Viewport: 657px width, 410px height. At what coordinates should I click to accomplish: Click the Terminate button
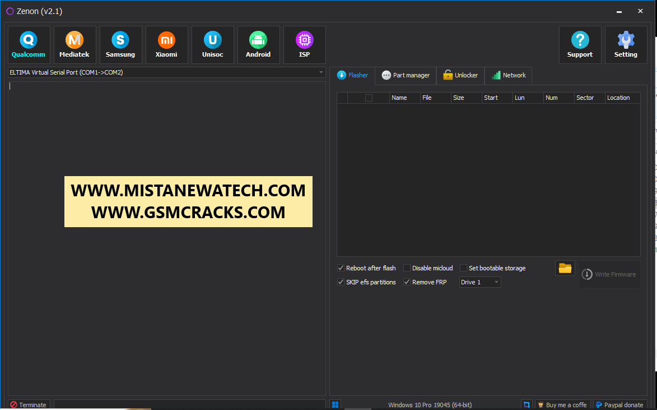coord(29,405)
